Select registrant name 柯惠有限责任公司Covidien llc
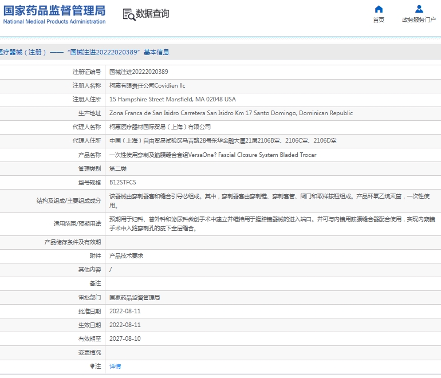 147,85
